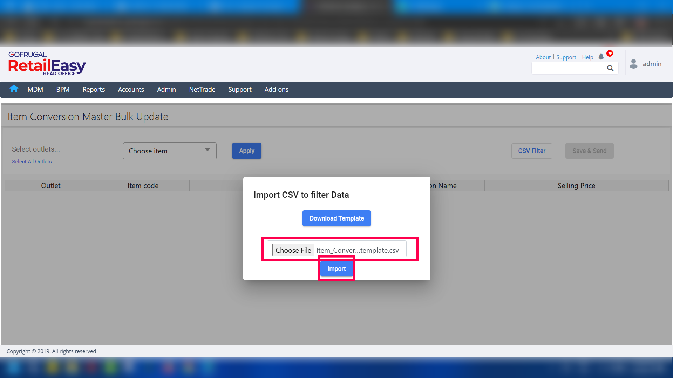Click the CSV Filter button

pyautogui.click(x=531, y=151)
